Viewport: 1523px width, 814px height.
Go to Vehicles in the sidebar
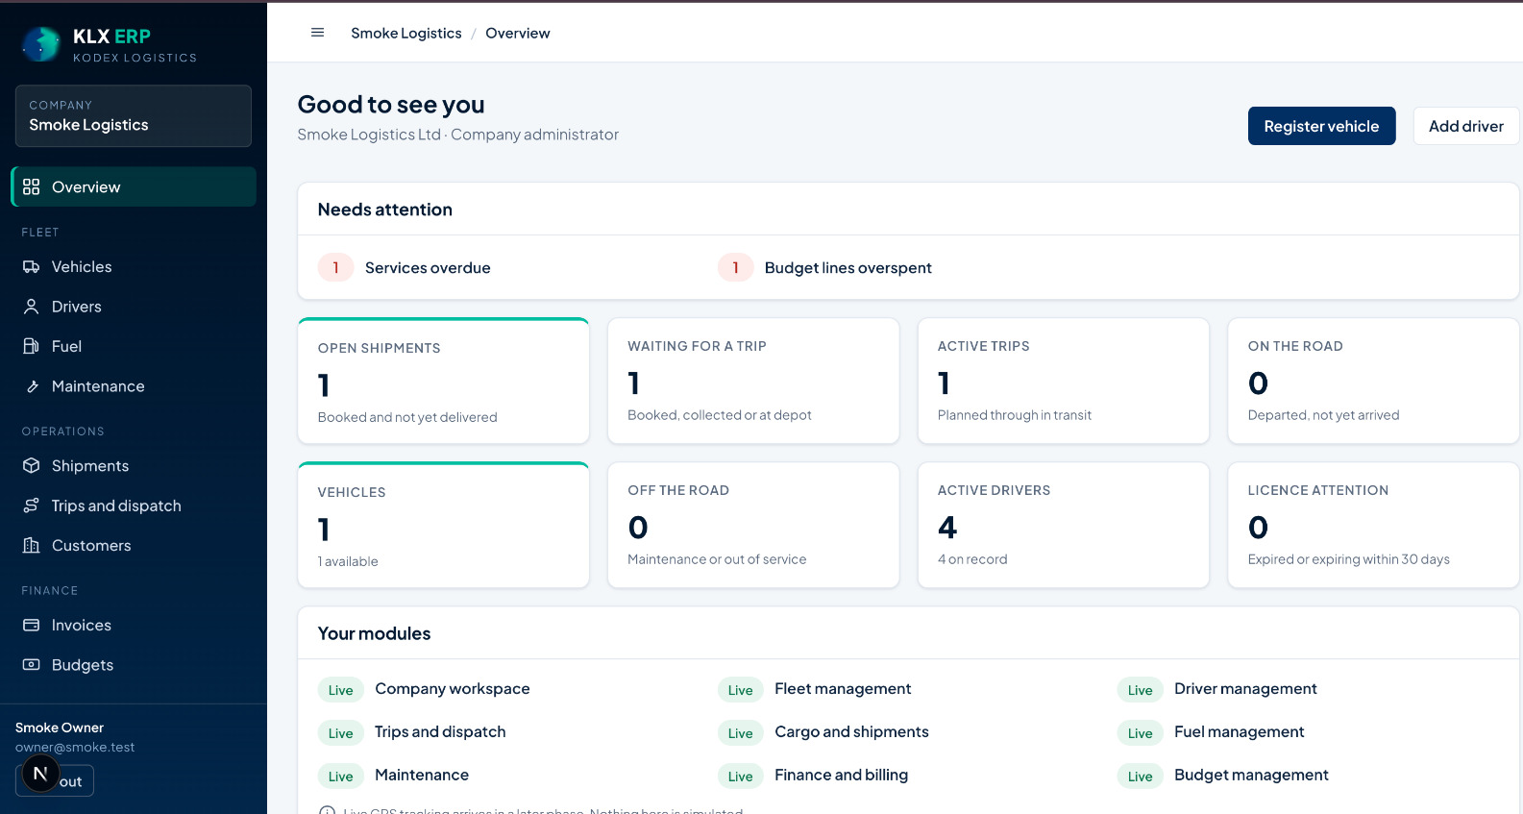click(134, 267)
